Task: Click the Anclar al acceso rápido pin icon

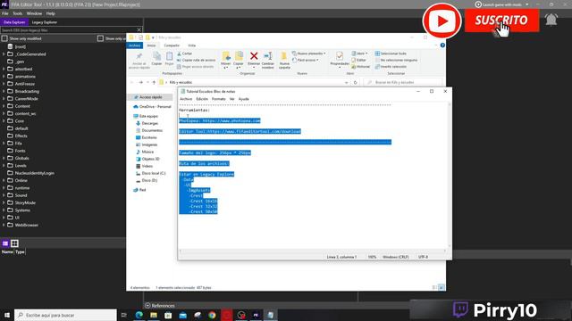Action: point(139,56)
